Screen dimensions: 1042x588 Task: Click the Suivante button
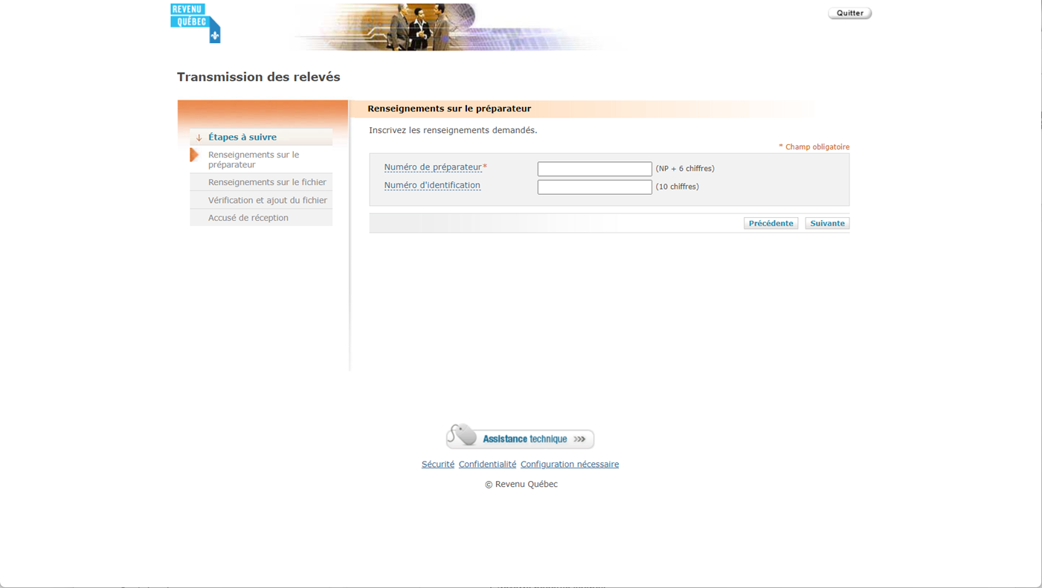tap(826, 223)
